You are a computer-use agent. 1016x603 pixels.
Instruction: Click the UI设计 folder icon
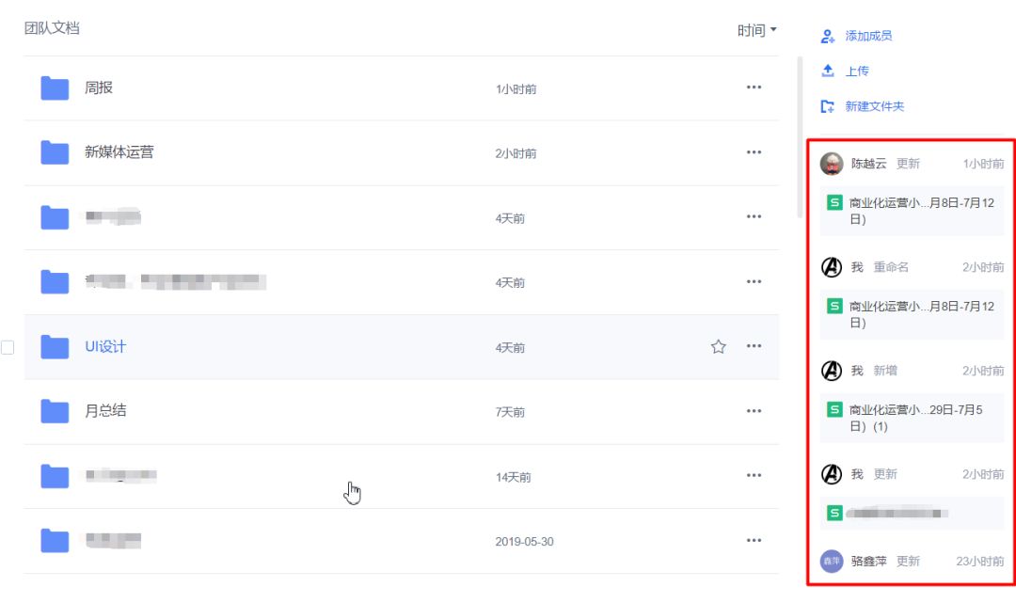pos(54,346)
